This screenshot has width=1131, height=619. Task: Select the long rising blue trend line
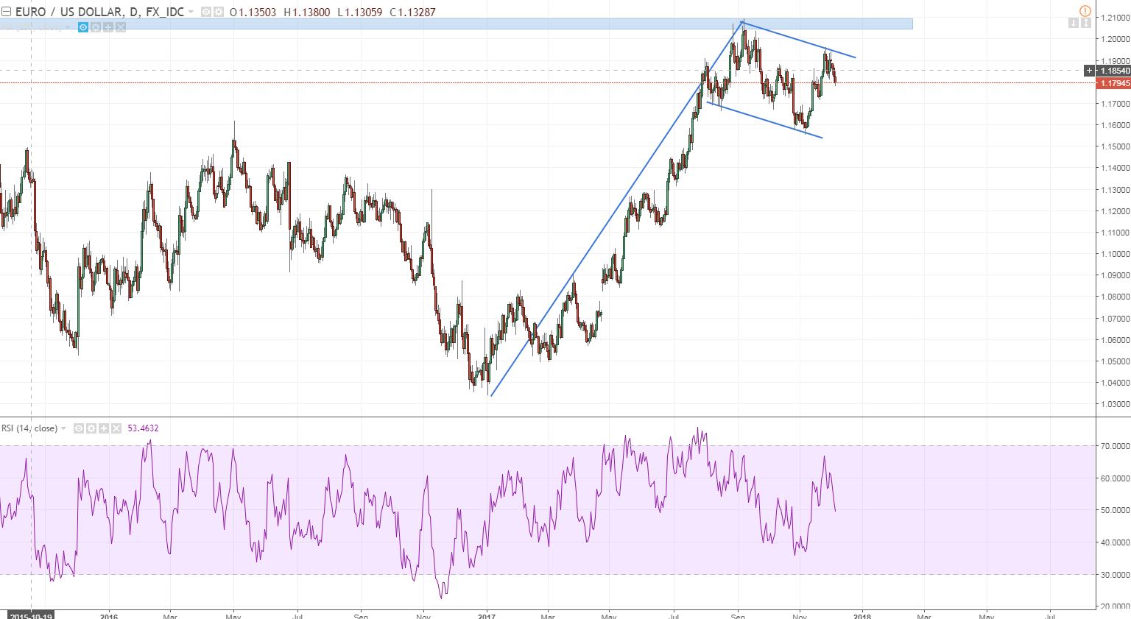click(617, 209)
